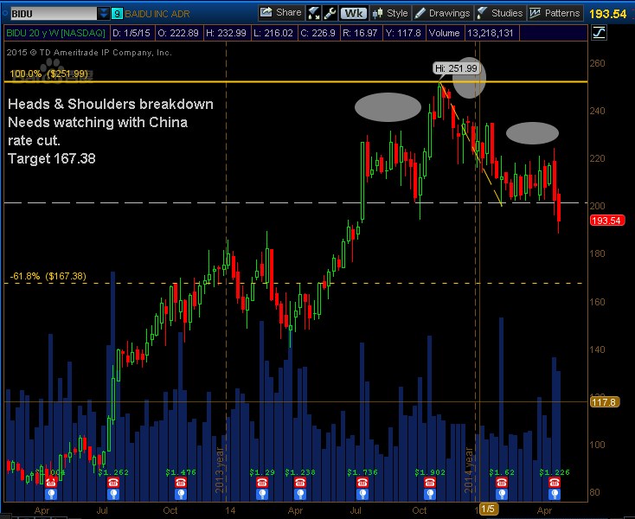Click the red phone icon under $1.62
This screenshot has height=519, width=635.
point(502,483)
